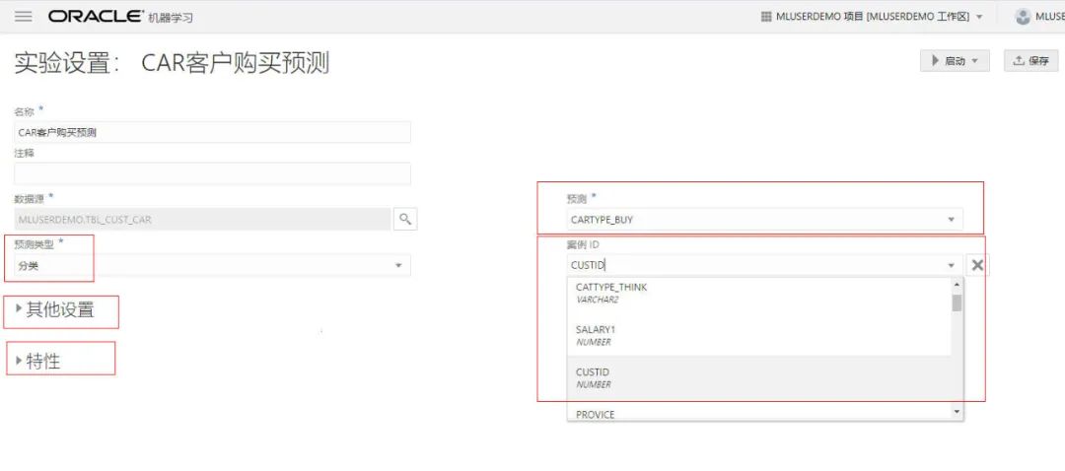Clear the case ID with X icon
Viewport: 1065px width, 471px height.
pos(976,265)
